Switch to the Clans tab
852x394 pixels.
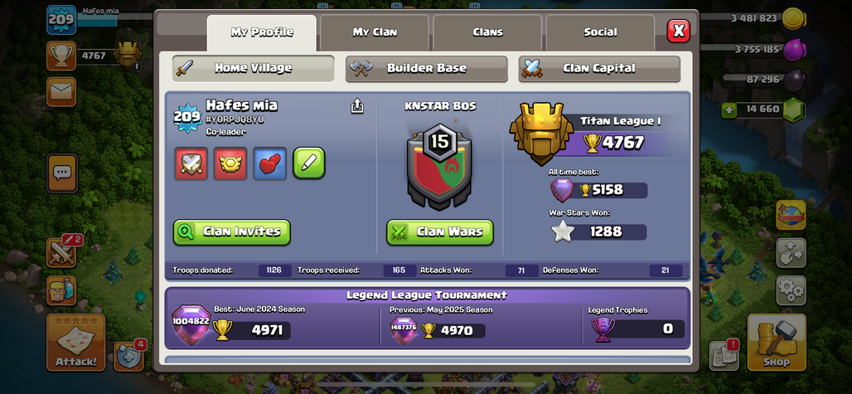click(487, 32)
